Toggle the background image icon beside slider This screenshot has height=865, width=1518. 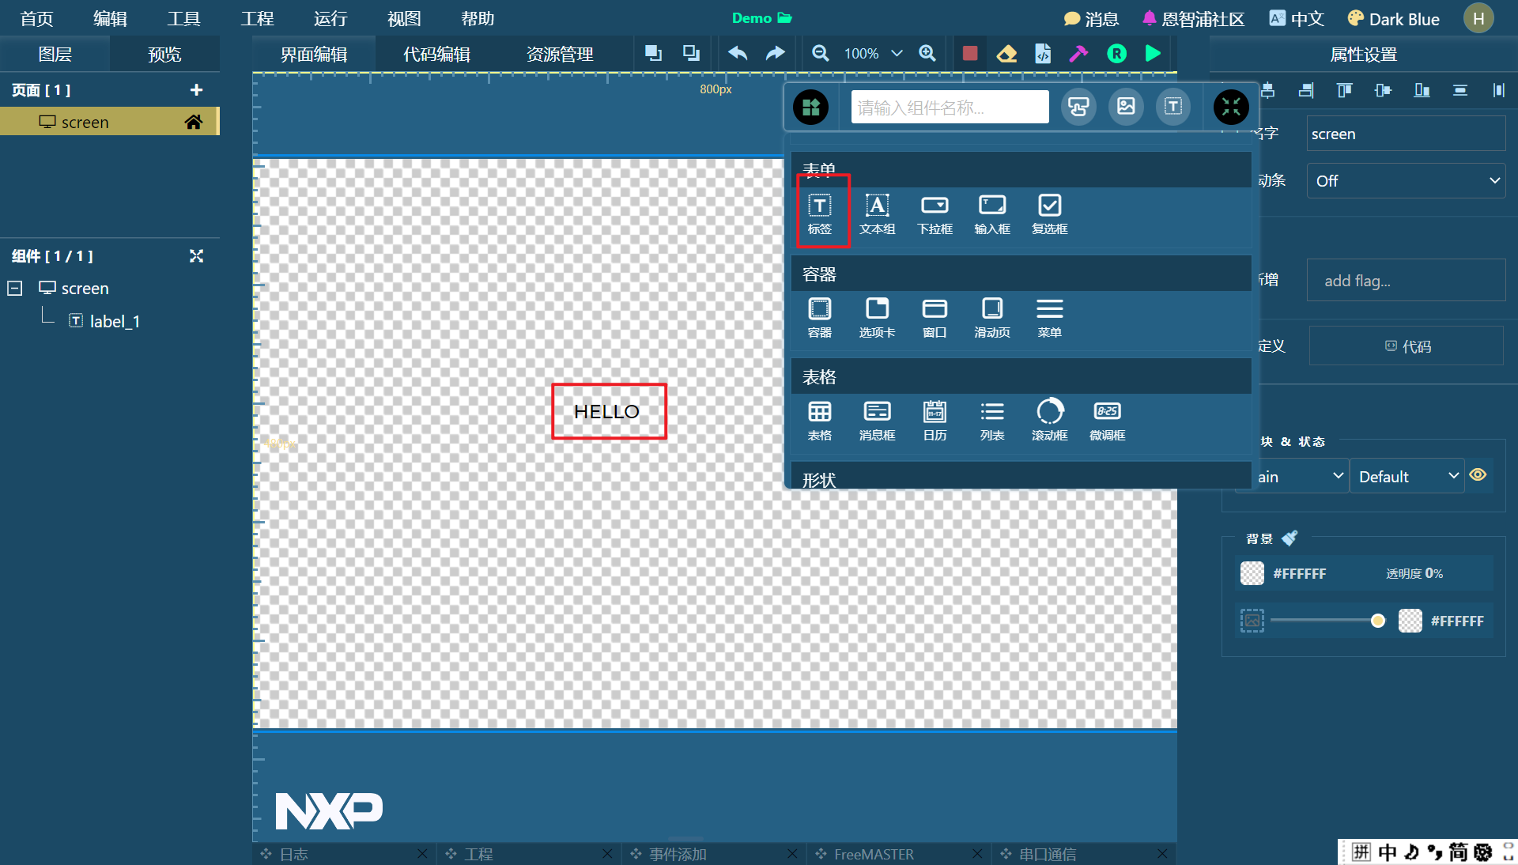pos(1252,621)
